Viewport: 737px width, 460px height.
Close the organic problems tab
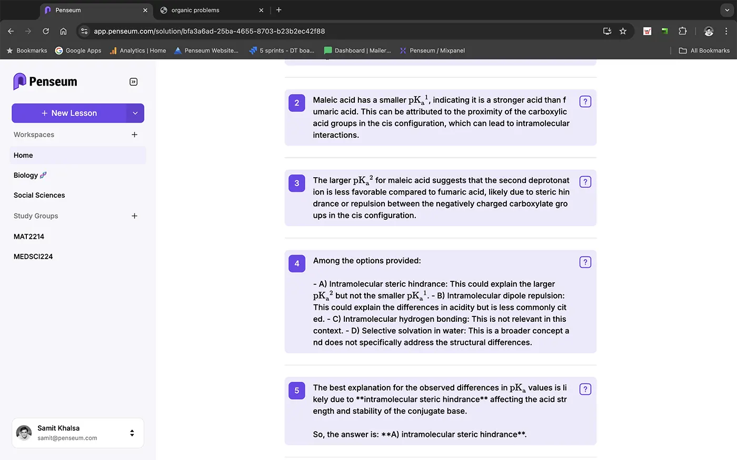click(261, 10)
